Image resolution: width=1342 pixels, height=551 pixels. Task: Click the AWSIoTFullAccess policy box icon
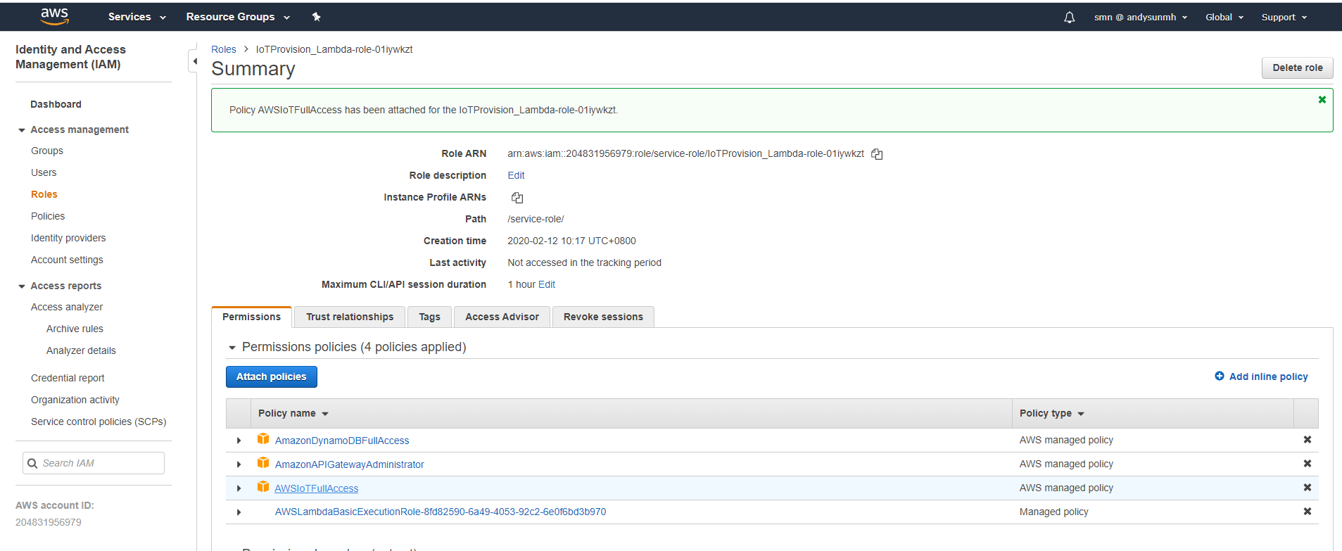263,487
